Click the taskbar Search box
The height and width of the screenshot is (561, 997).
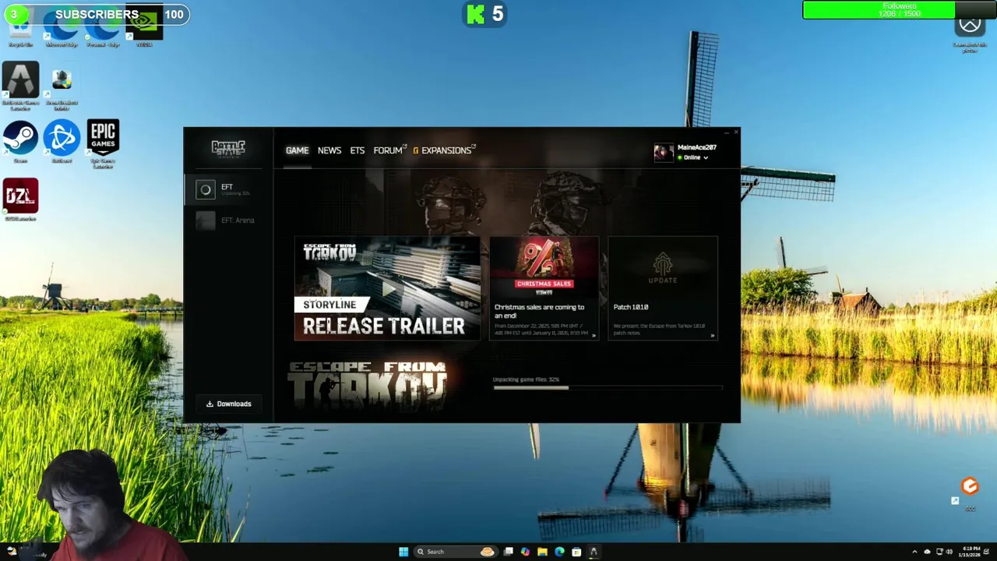coord(456,552)
